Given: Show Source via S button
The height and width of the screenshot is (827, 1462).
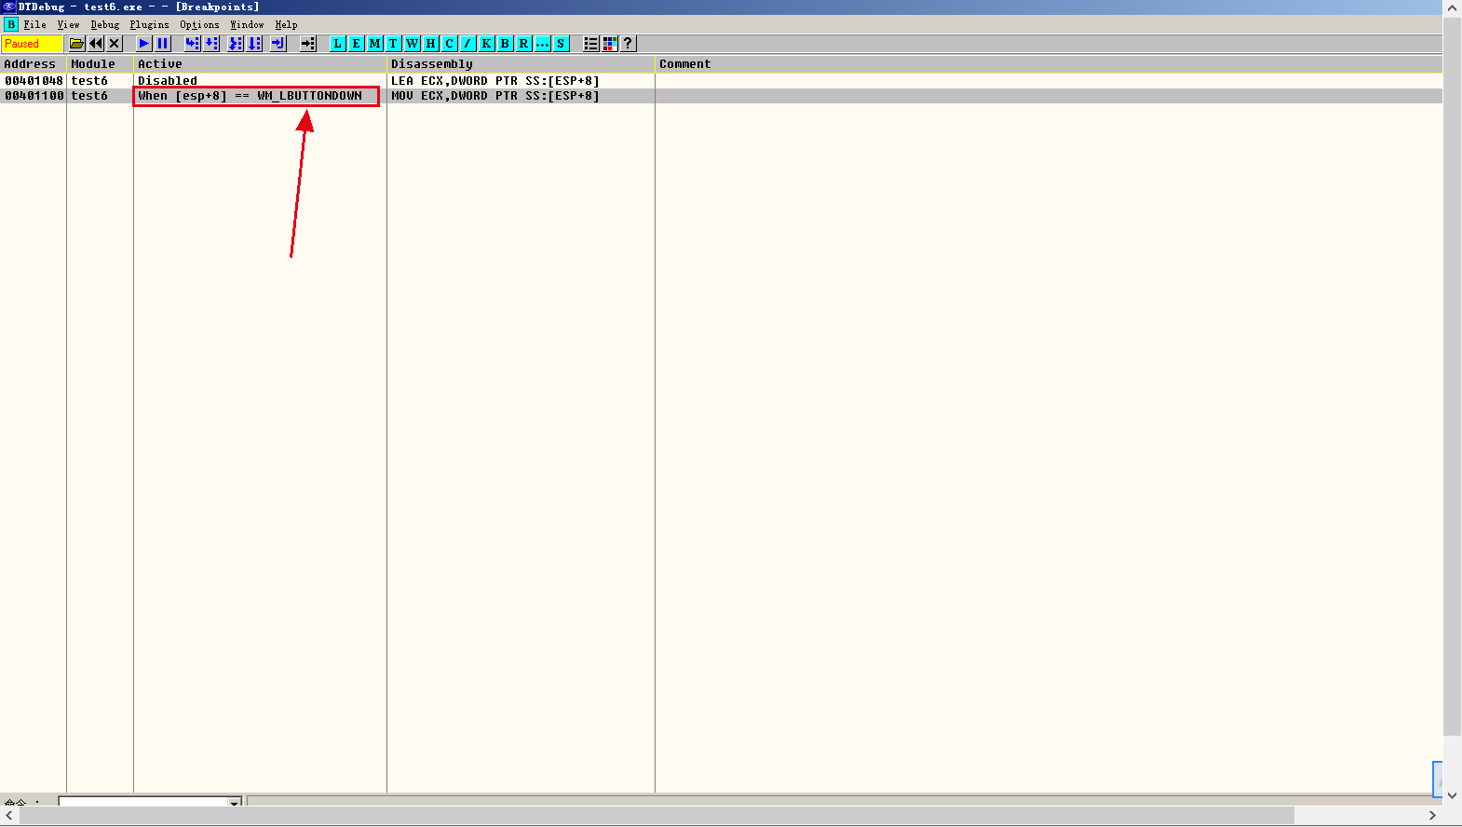Looking at the screenshot, I should click(562, 44).
